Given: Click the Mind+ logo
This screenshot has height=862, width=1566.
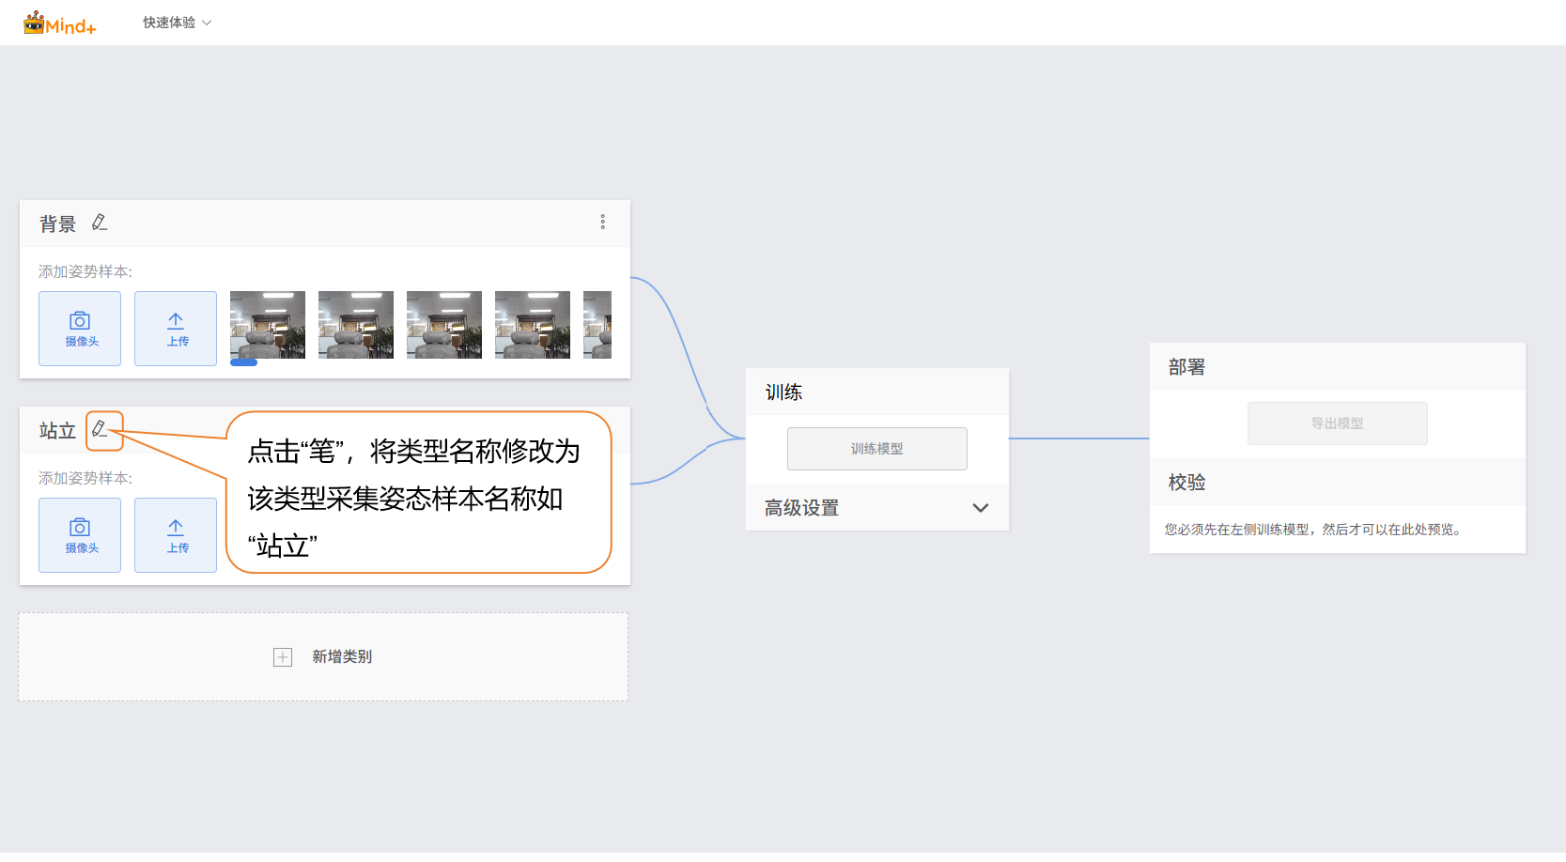Looking at the screenshot, I should pyautogui.click(x=60, y=23).
